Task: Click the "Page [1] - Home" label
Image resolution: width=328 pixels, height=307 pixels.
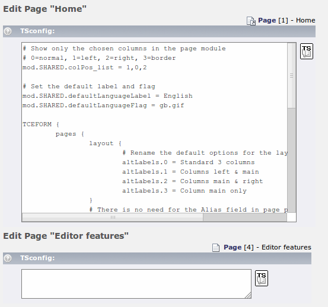Action: coord(286,21)
